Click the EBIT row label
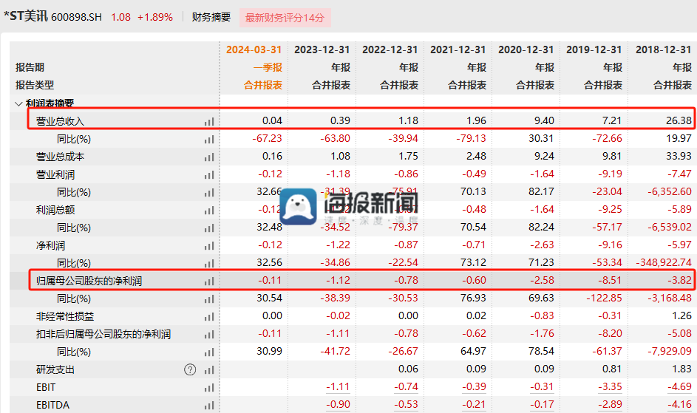This screenshot has height=413, width=697. tap(46, 387)
